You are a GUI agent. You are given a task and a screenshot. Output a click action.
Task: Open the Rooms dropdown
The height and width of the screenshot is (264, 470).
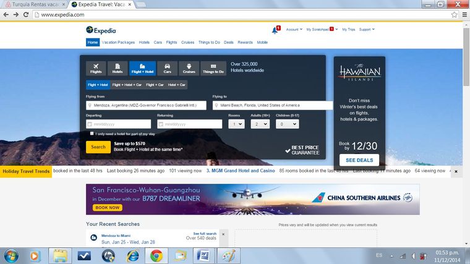[x=236, y=124]
